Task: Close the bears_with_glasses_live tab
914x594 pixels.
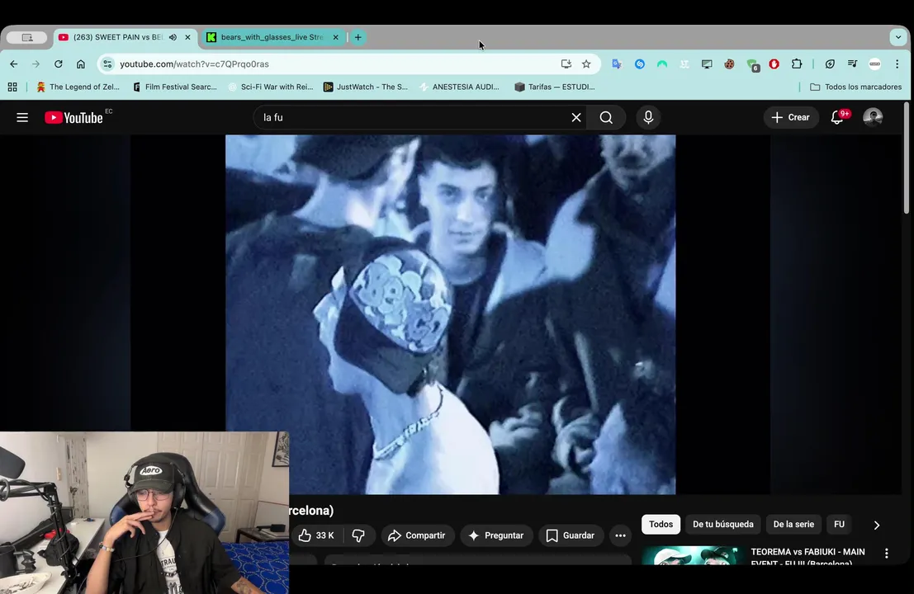Action: [x=336, y=37]
